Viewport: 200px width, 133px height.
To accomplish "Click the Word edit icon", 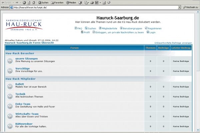I will coord(97,3).
